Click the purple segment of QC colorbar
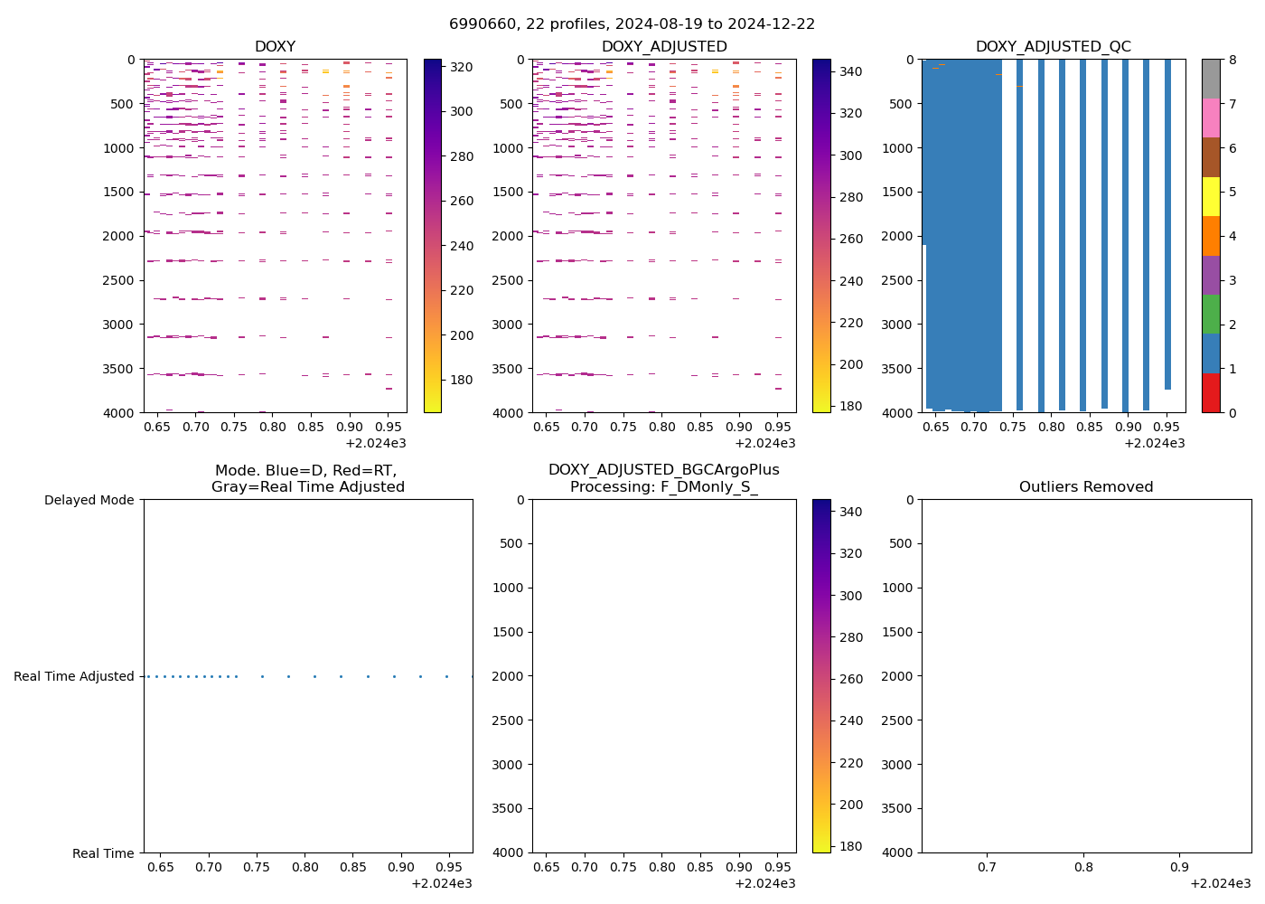1265x904 pixels. tap(1211, 275)
